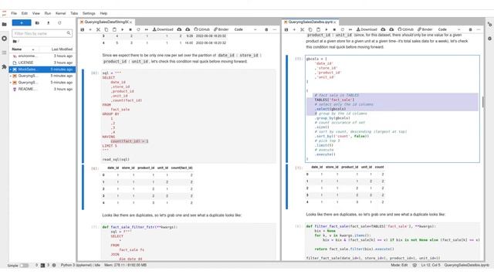Insert a cell below in left notebook
This screenshot has width=494, height=278.
[x=90, y=29]
